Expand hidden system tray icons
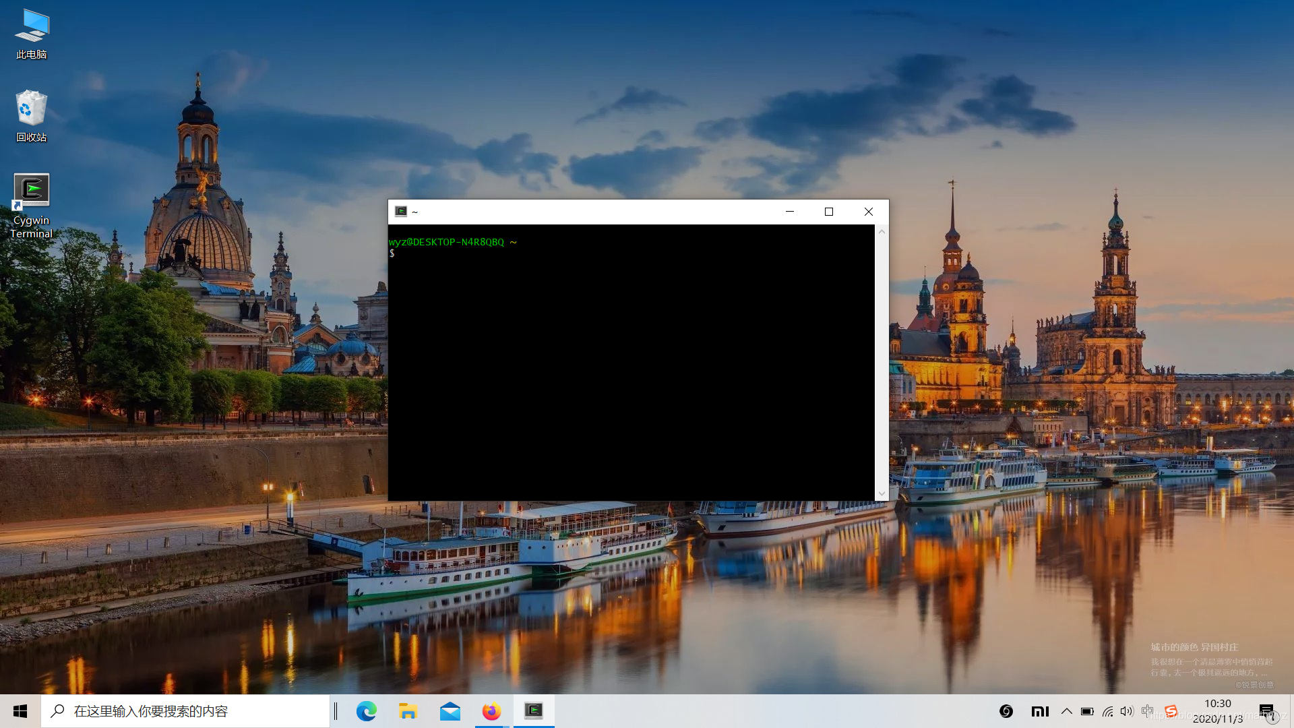 click(x=1066, y=711)
